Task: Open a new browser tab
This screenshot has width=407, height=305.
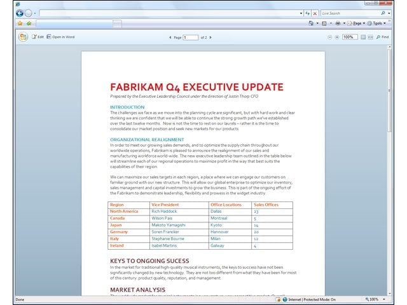Action: (x=117, y=24)
